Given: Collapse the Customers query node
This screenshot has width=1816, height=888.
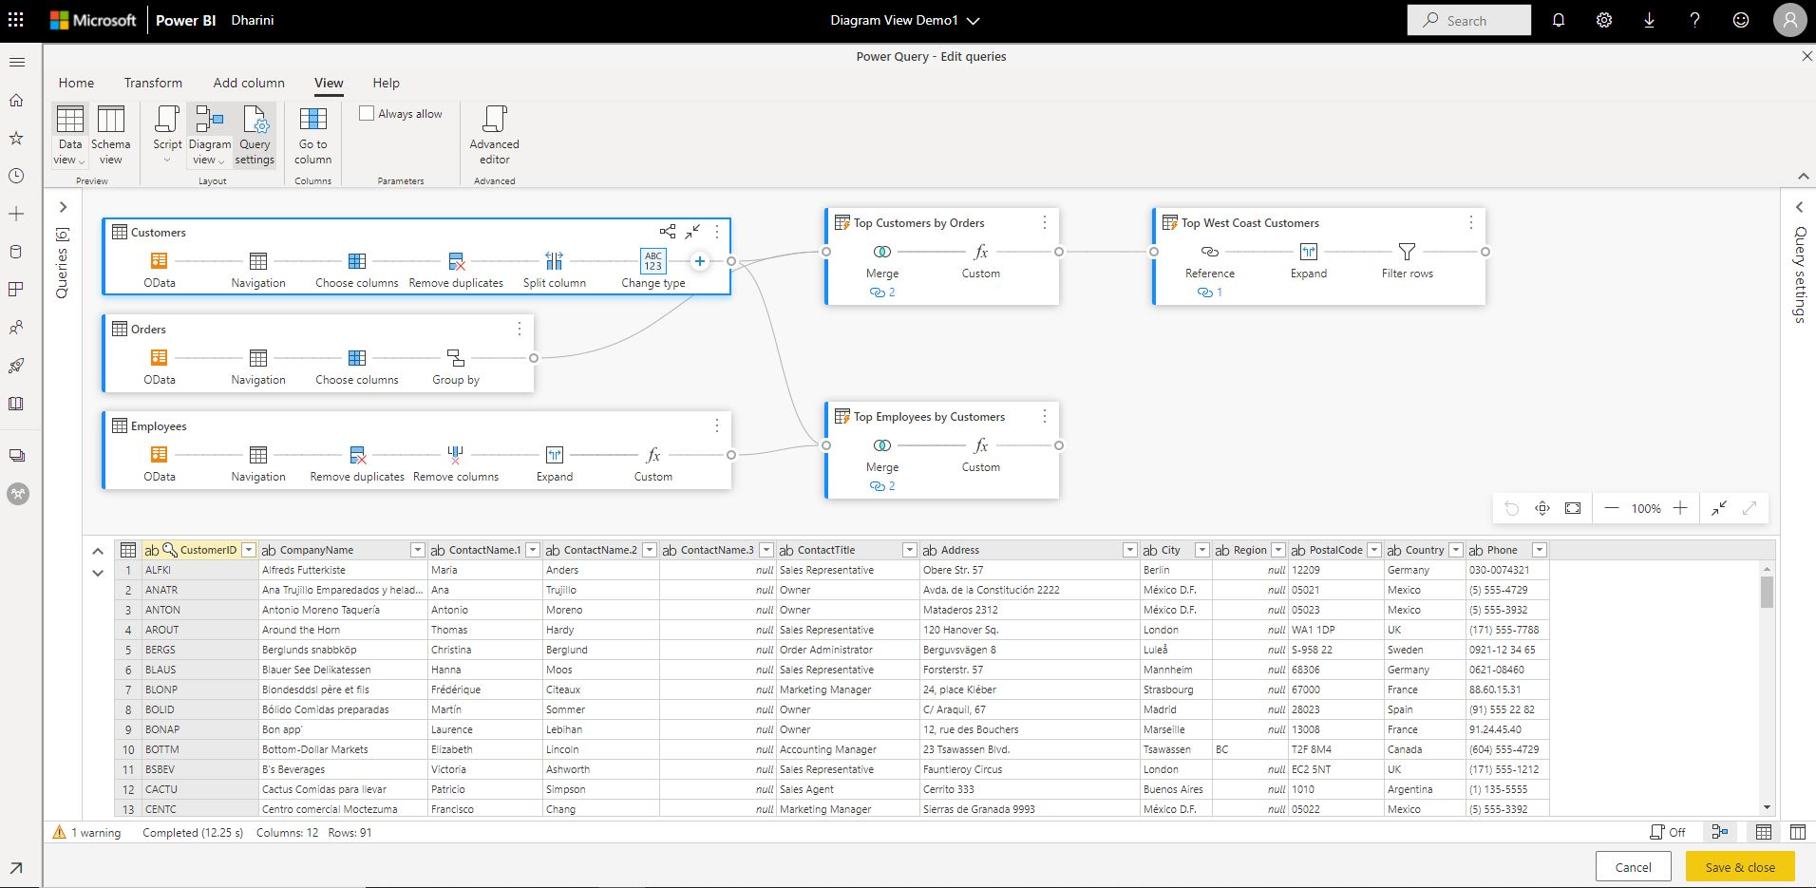Looking at the screenshot, I should [x=692, y=232].
